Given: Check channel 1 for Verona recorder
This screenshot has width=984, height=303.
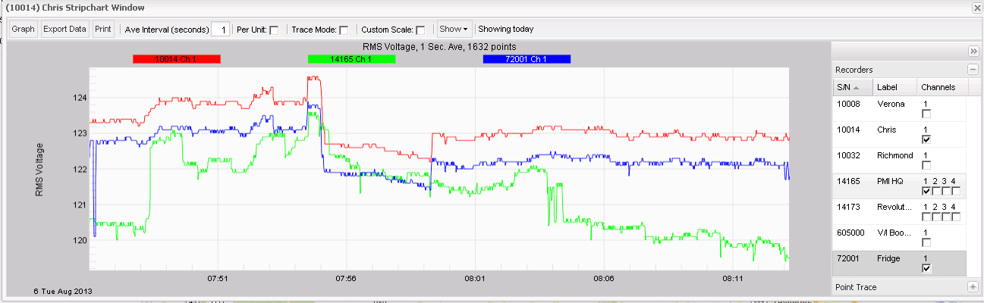Looking at the screenshot, I should click(x=926, y=114).
